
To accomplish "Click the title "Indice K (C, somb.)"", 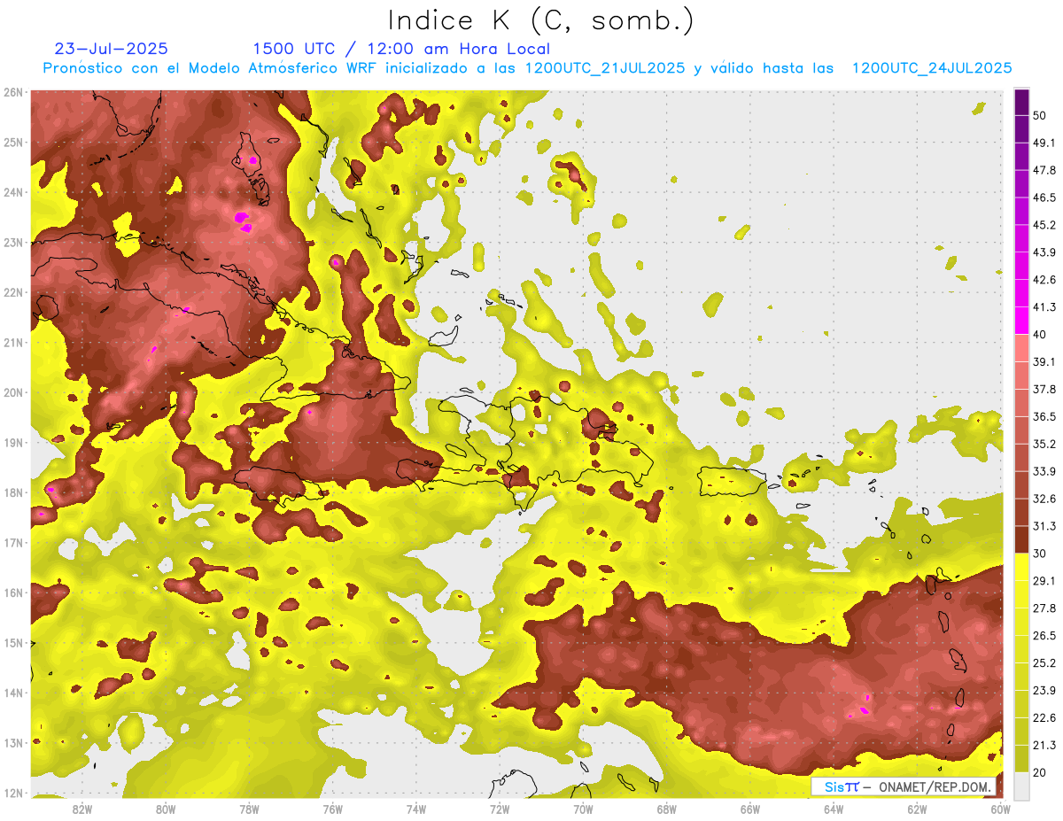I will (541, 20).
